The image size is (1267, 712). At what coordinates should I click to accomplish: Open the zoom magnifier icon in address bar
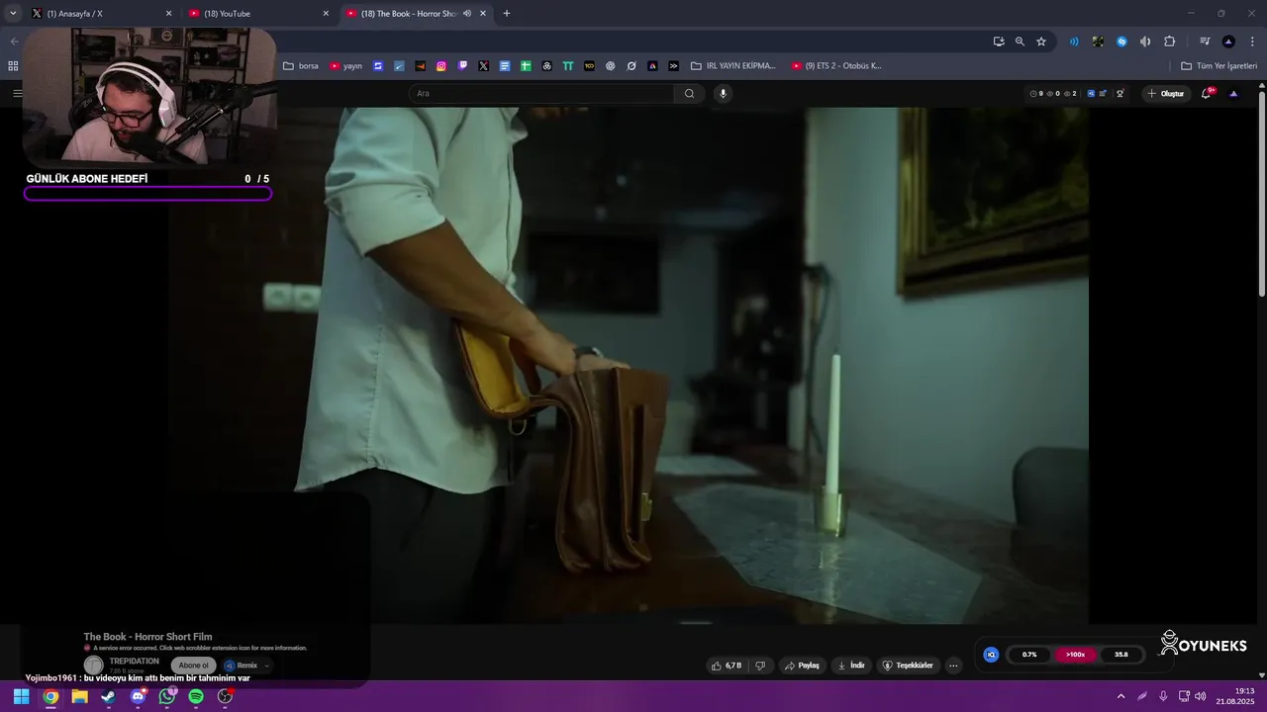click(x=1020, y=42)
